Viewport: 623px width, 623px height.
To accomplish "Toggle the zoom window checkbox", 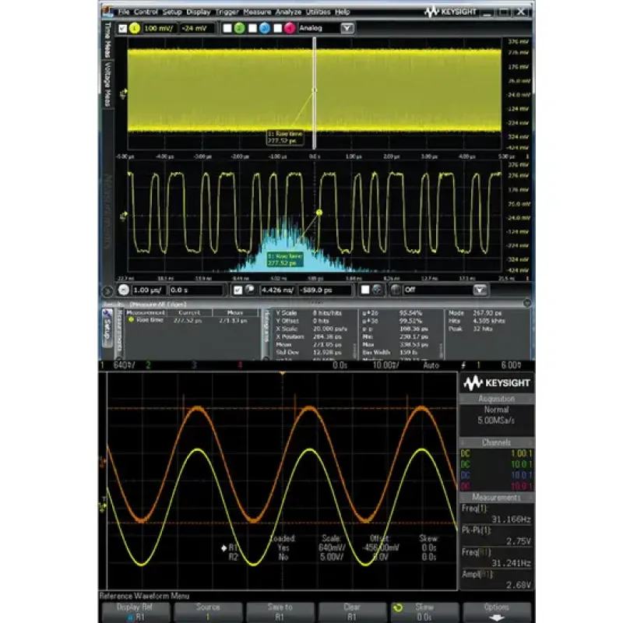I will pyautogui.click(x=238, y=290).
